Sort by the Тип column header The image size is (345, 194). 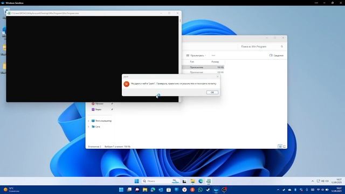[x=192, y=62]
